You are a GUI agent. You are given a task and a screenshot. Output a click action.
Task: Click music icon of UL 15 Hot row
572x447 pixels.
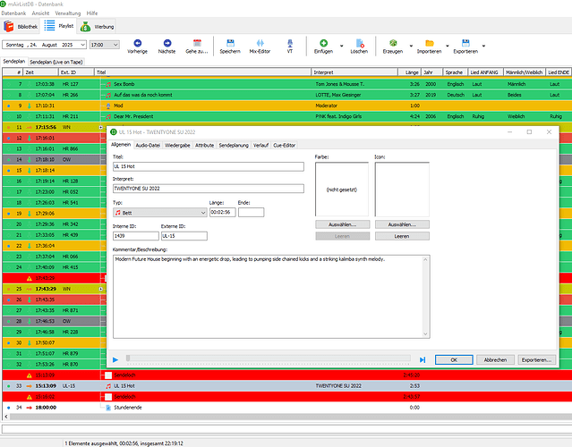(108, 386)
